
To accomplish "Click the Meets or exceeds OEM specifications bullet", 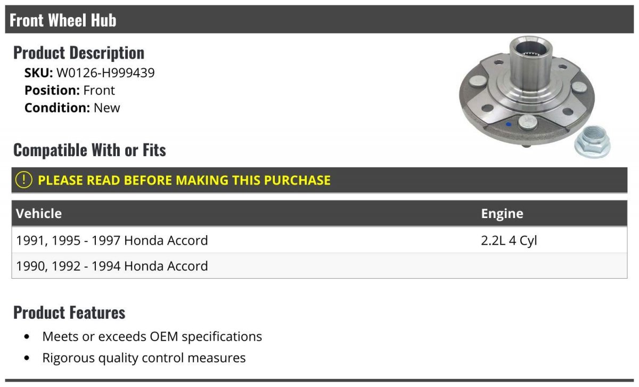I will (x=152, y=336).
